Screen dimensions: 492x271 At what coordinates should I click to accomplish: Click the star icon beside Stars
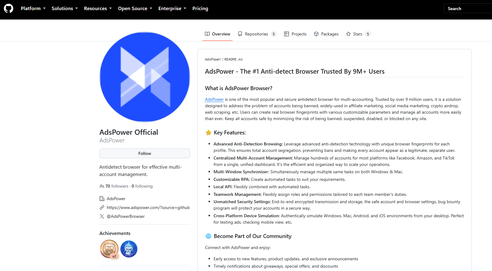coord(348,34)
